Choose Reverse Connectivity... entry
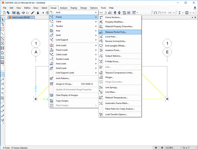The width and height of the screenshot is (198, 150). coord(120,41)
